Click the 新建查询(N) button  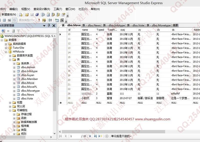coord(8,14)
